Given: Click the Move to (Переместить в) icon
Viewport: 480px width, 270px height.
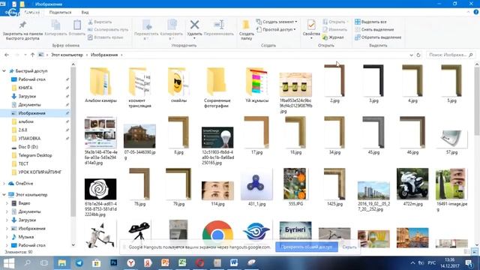Looking at the screenshot, I should point(147,25).
